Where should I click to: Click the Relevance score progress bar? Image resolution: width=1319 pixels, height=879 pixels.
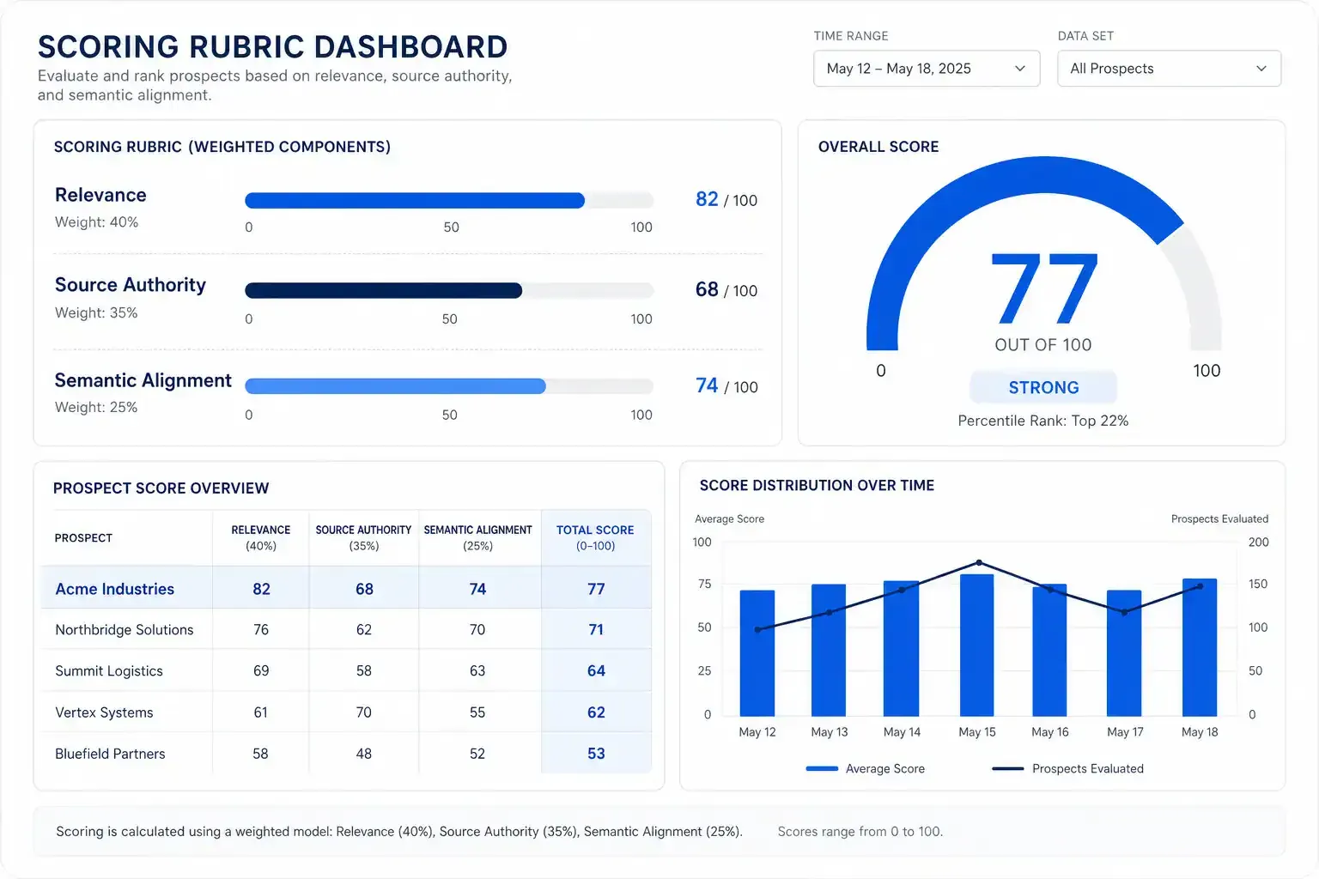coord(449,201)
